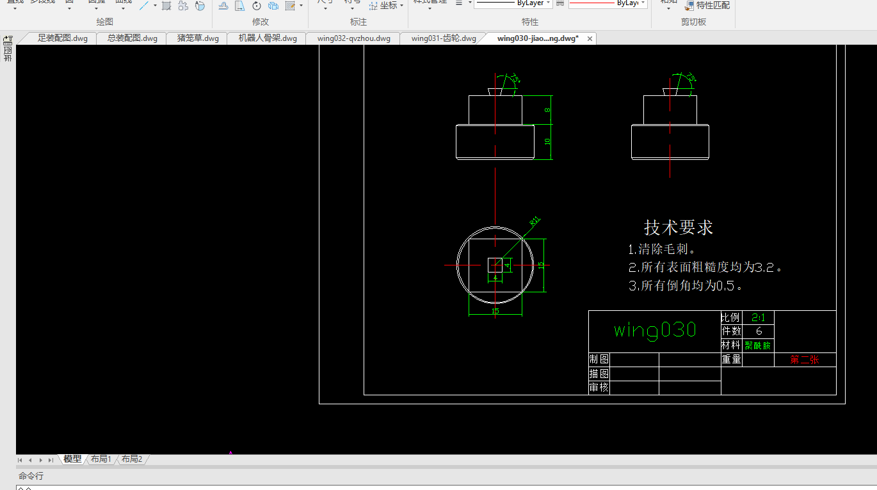Select the wing030-jiao...ng.dwg tab
This screenshot has height=490, width=877.
(538, 38)
